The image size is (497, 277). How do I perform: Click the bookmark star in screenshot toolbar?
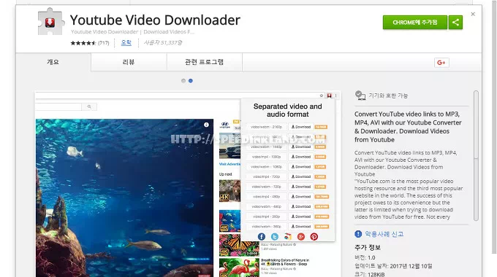pyautogui.click(x=321, y=95)
